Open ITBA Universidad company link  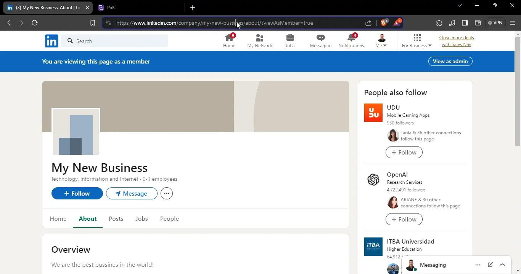pos(410,241)
